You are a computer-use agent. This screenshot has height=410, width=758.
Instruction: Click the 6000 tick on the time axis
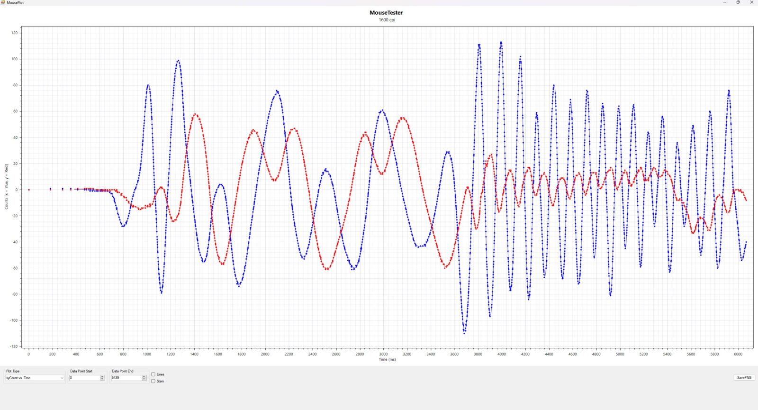pyautogui.click(x=738, y=354)
